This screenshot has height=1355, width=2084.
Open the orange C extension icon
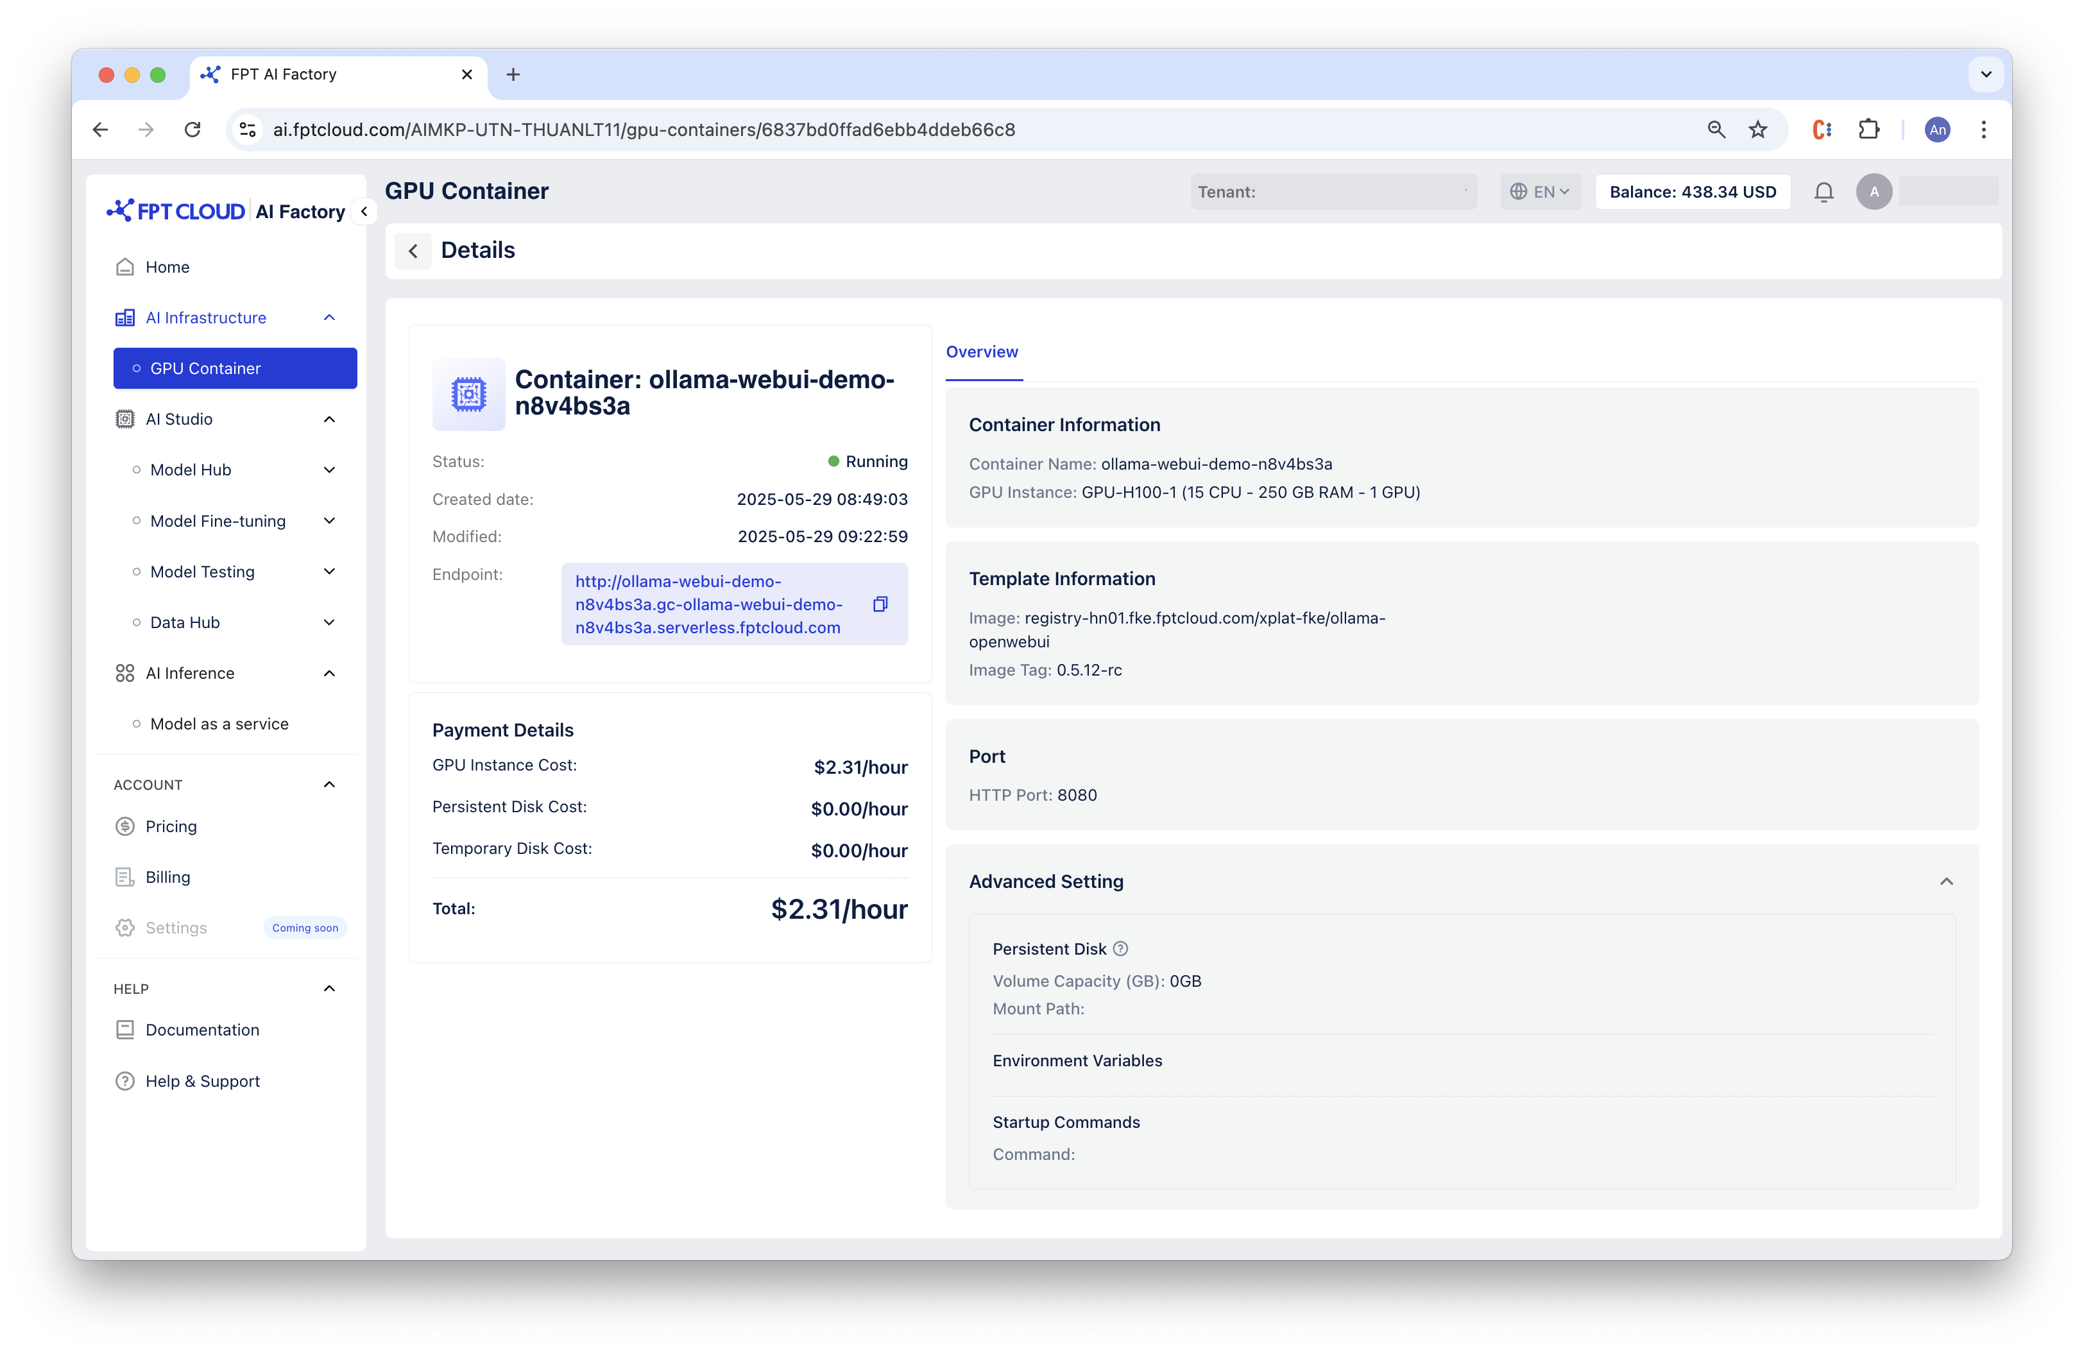click(1822, 130)
